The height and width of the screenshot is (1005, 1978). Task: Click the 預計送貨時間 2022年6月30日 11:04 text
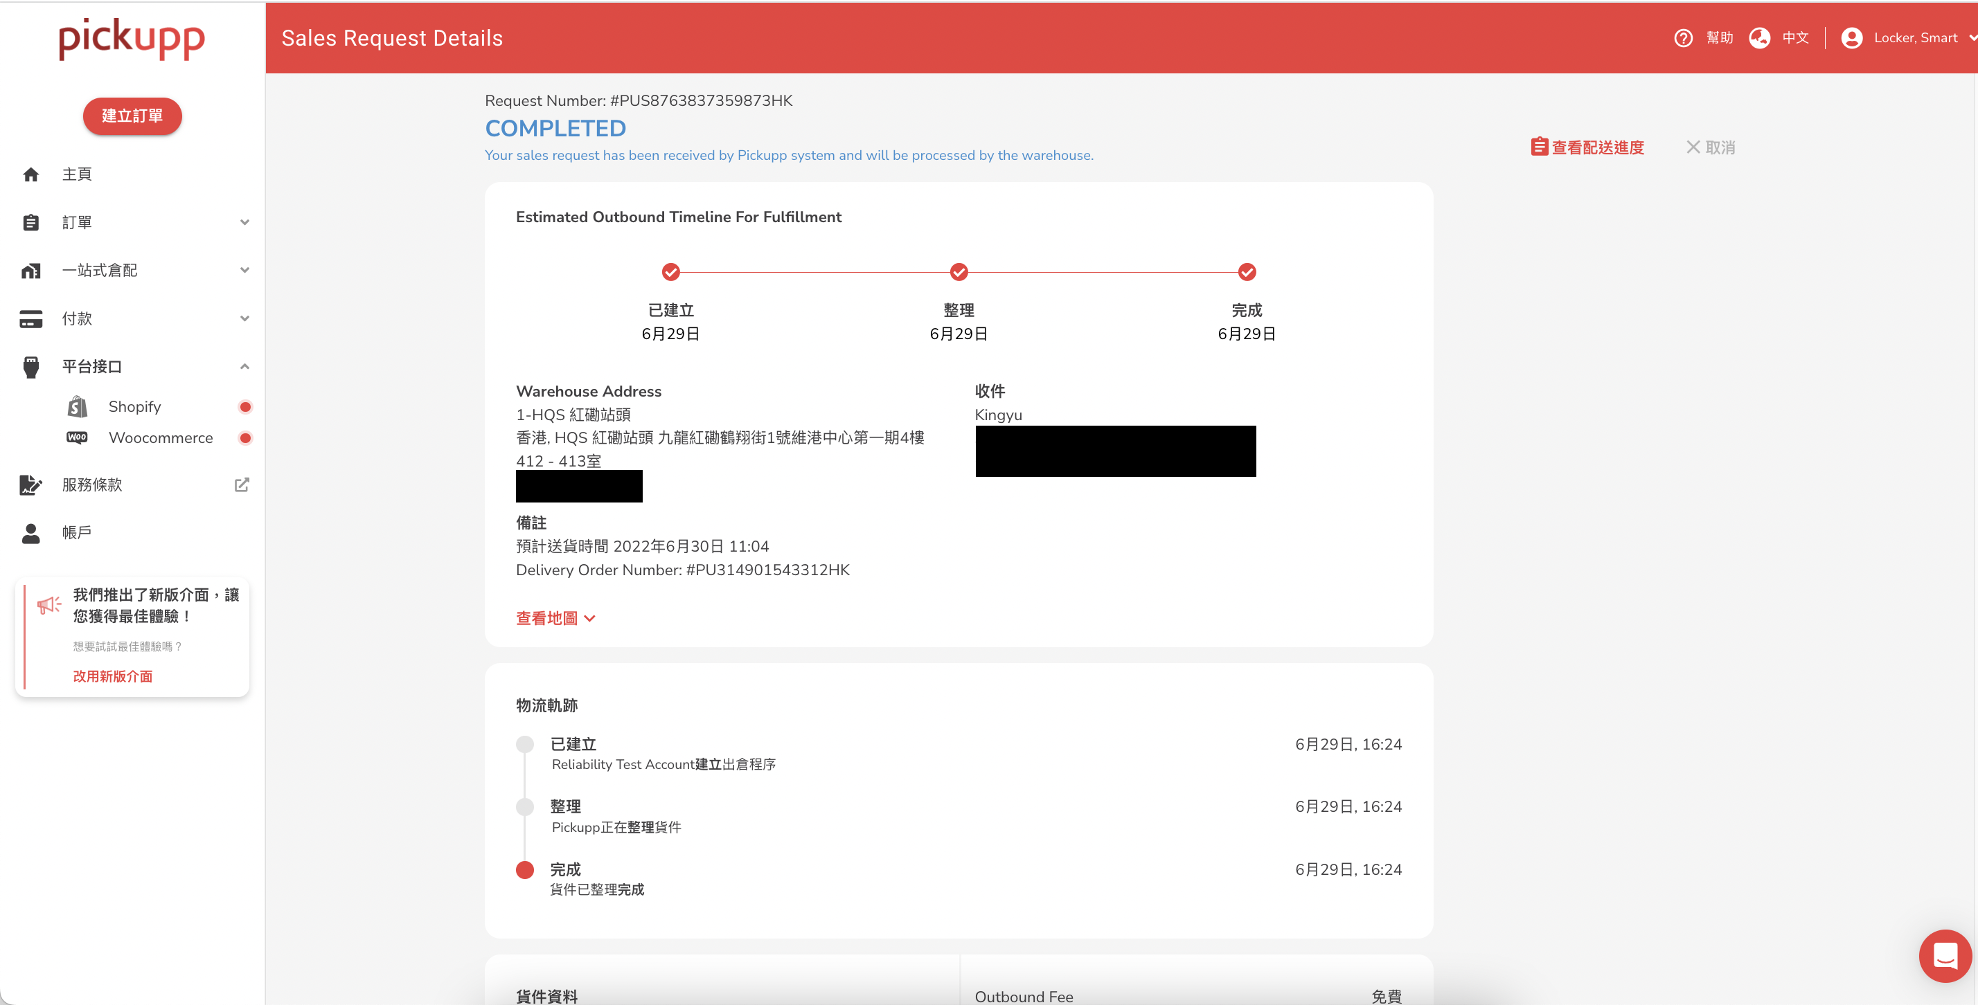643,546
